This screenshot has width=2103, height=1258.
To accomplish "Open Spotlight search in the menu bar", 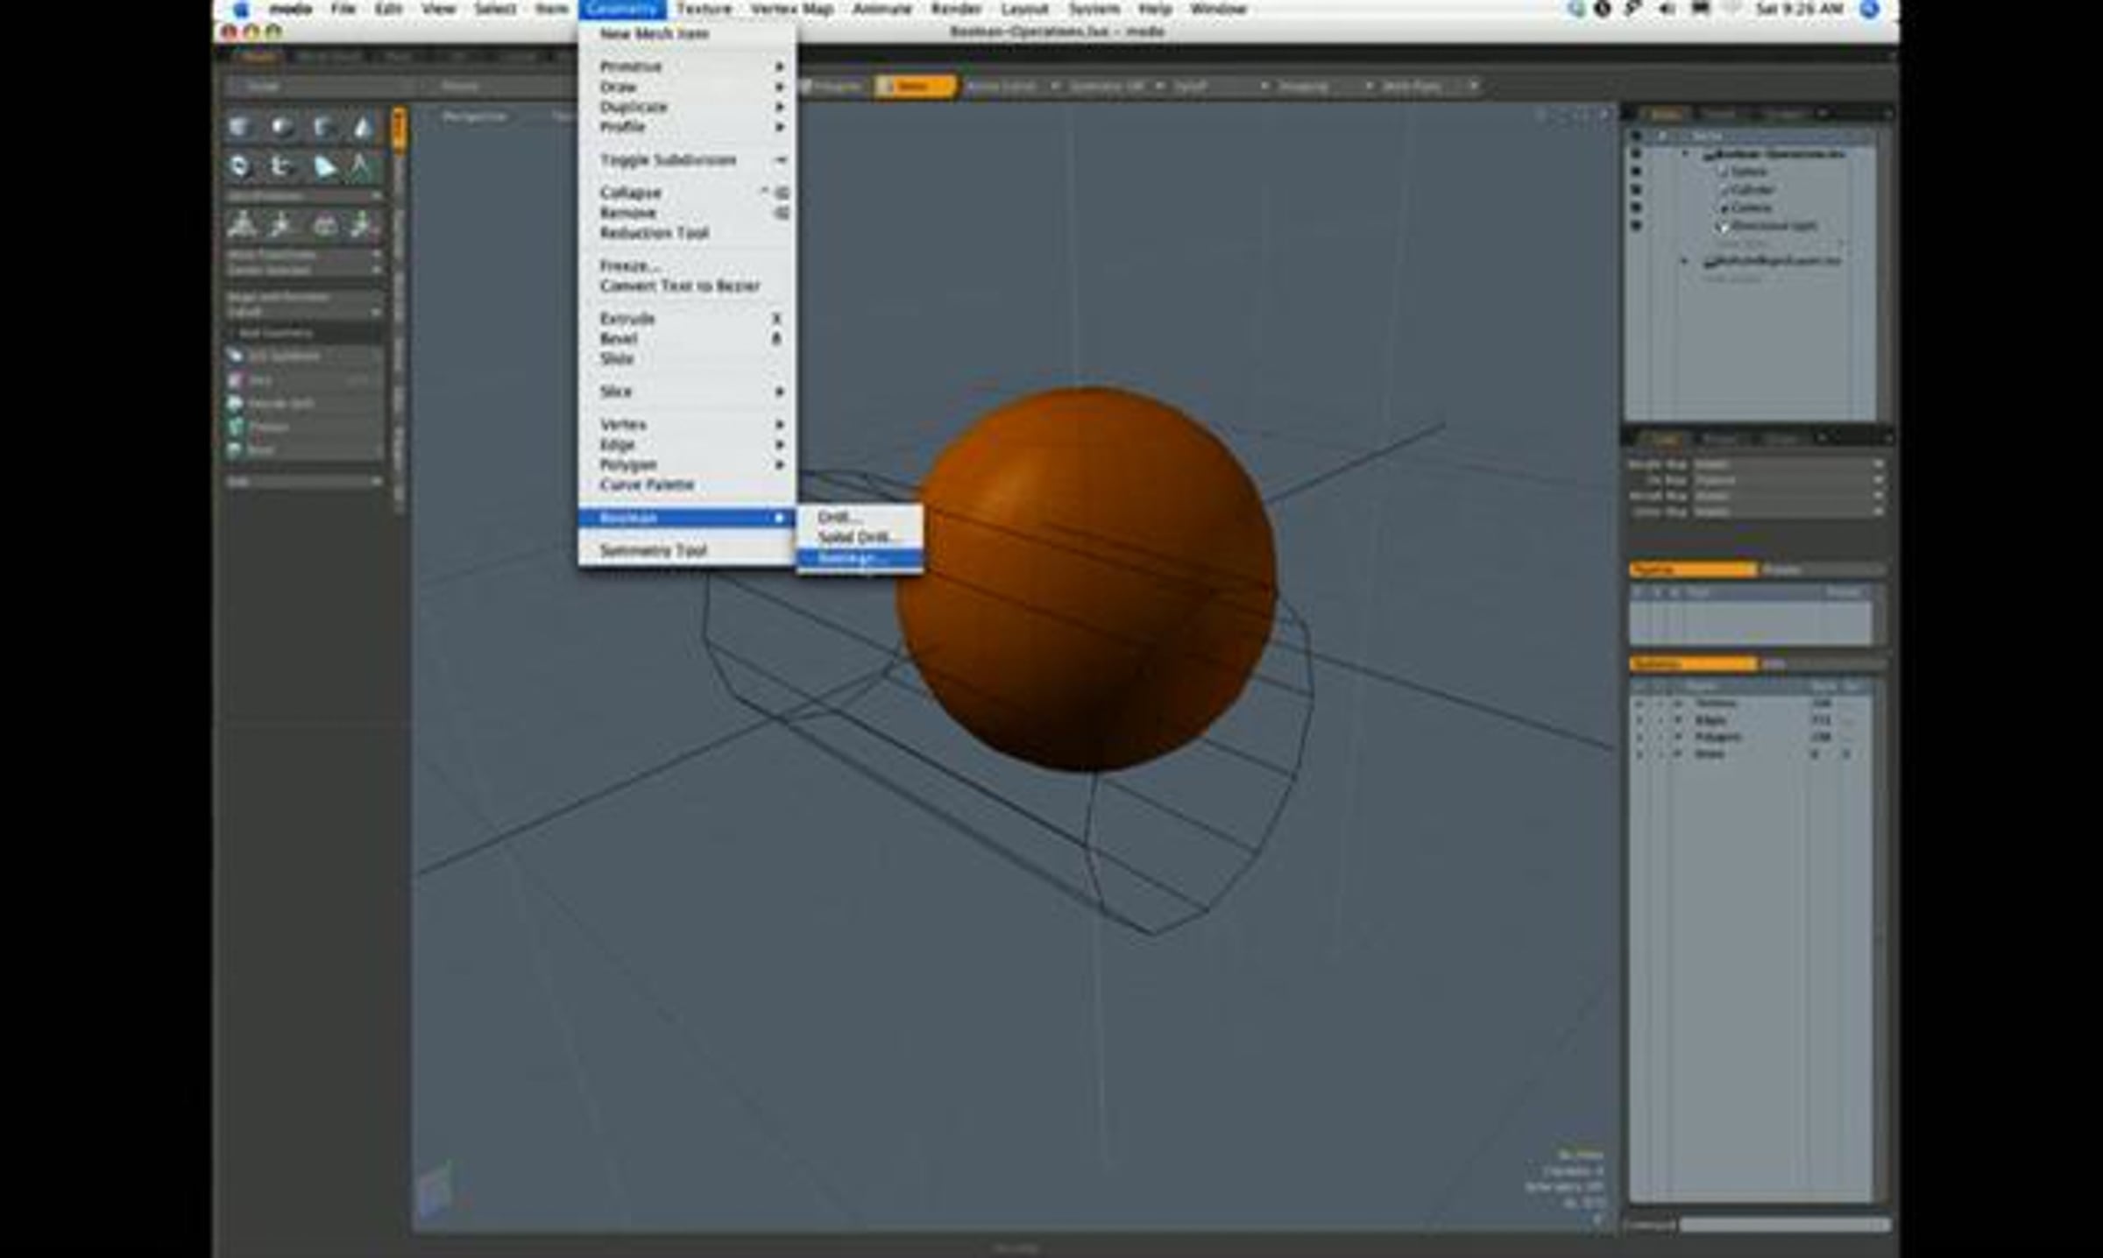I will click(x=1869, y=10).
